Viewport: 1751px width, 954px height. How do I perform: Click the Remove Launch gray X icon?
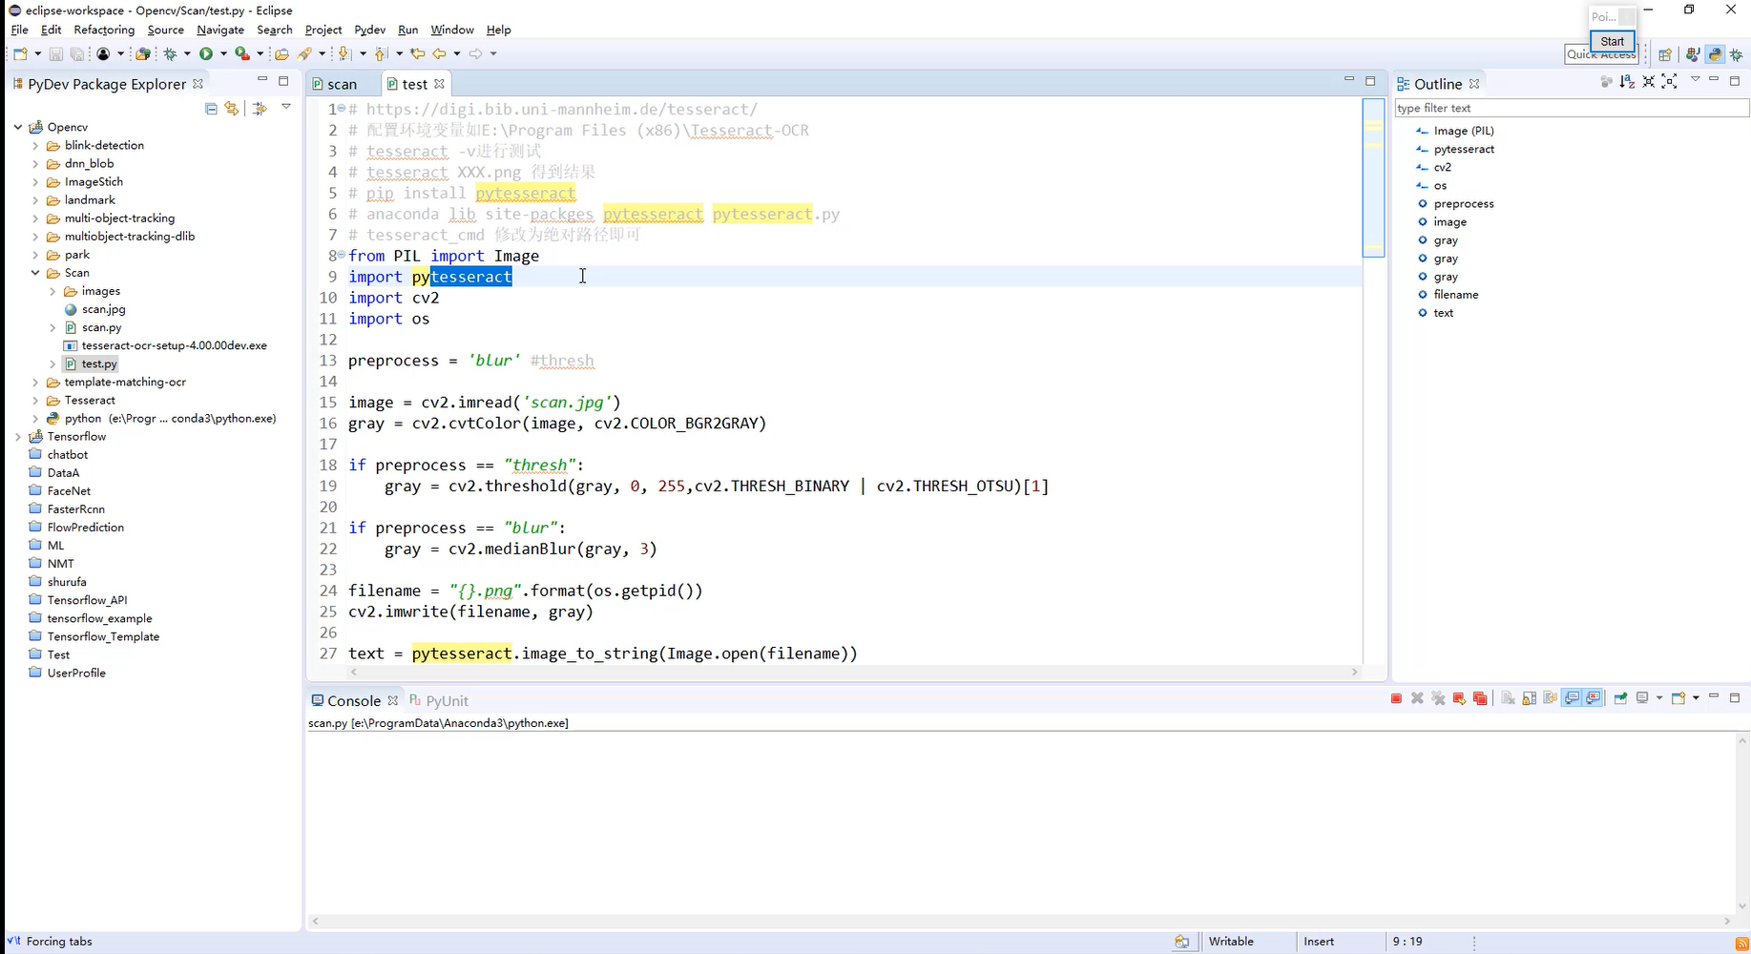click(x=1417, y=698)
